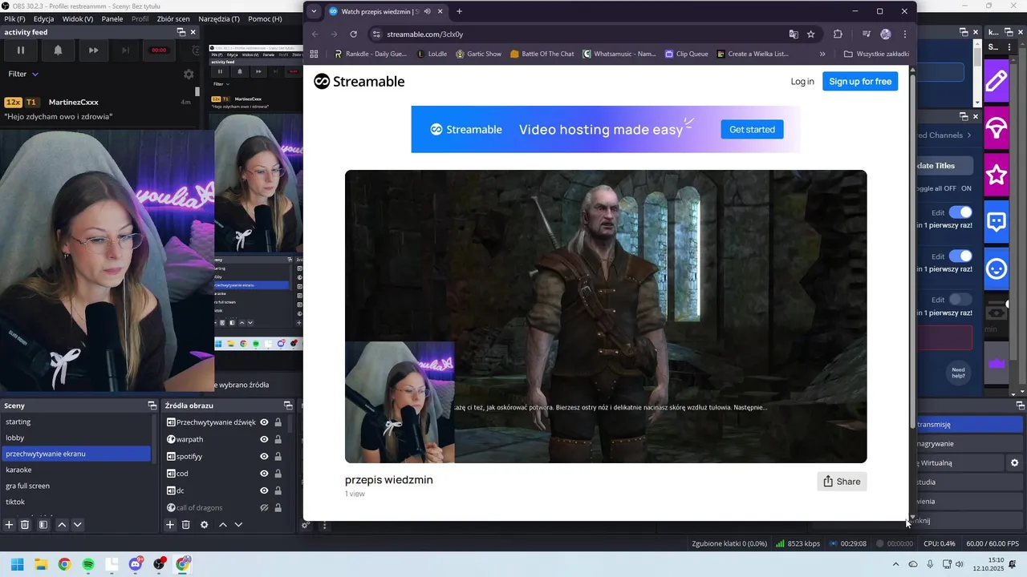Click the bell alerts icon in activity feed
This screenshot has width=1027, height=577.
pos(58,50)
